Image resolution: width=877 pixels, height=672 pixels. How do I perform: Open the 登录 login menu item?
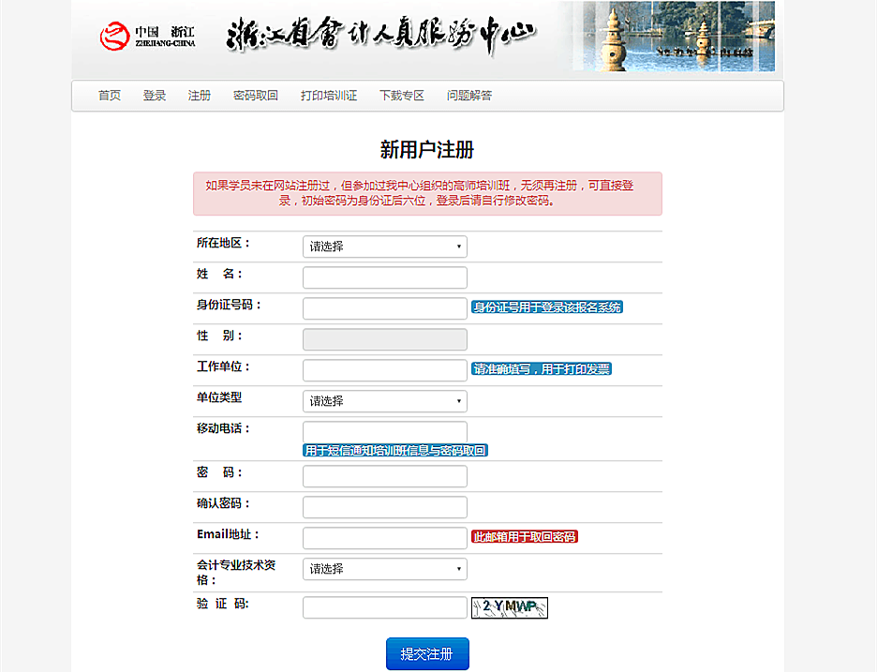[155, 96]
